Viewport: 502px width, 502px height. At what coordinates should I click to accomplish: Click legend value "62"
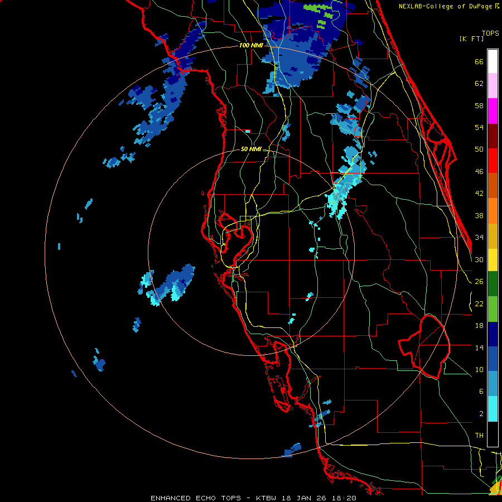[x=479, y=84]
